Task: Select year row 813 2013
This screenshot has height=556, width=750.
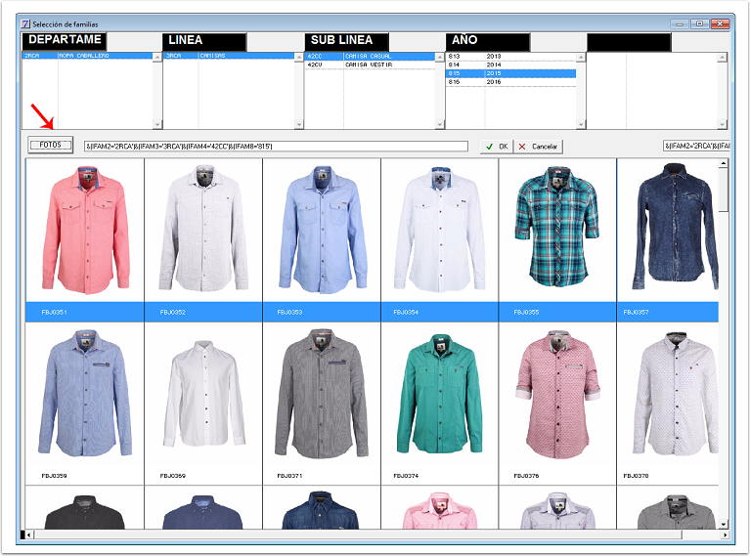Action: point(510,57)
